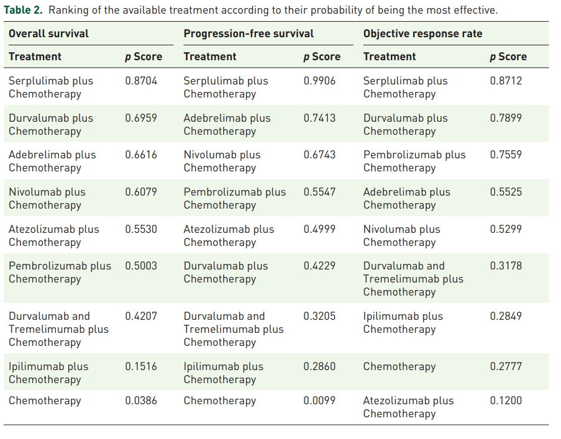Select the 0.7413 Adebrelimab score
Image resolution: width=561 pixels, height=439 pixels.
point(319,118)
